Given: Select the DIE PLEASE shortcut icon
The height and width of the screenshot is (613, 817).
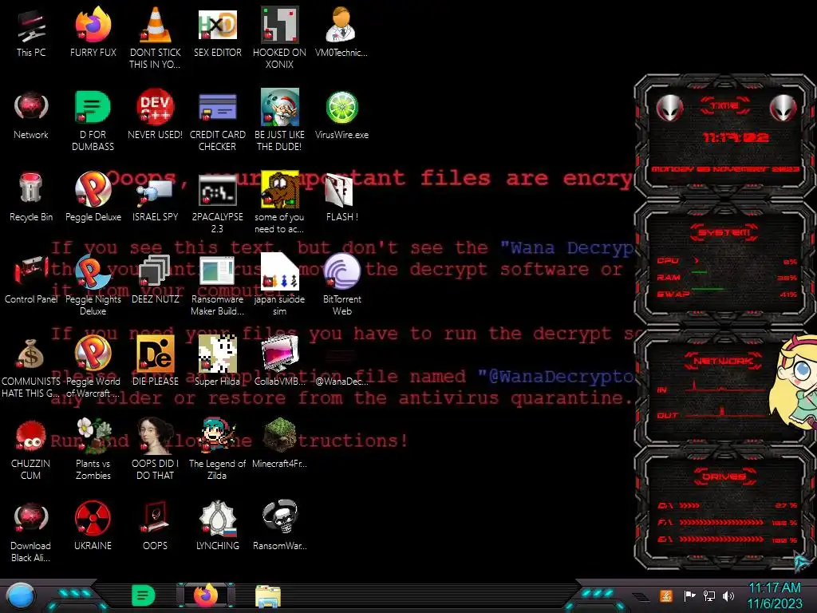Looking at the screenshot, I should click(x=156, y=354).
